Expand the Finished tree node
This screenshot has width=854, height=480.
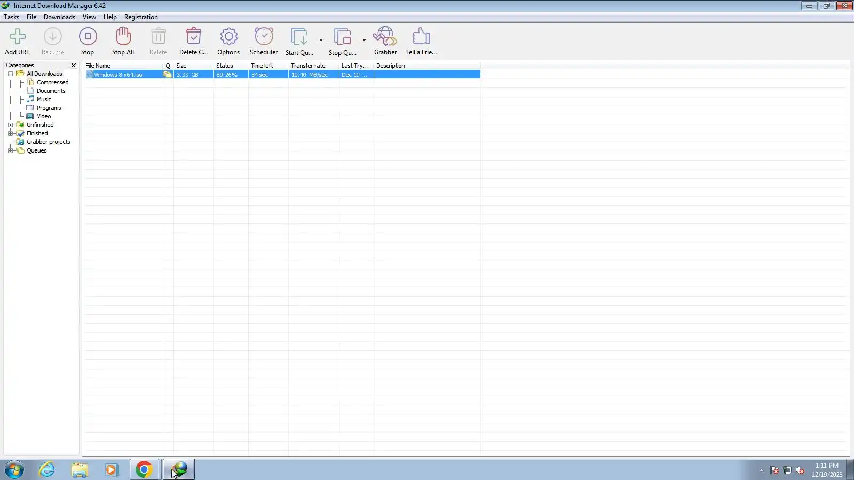(x=10, y=133)
